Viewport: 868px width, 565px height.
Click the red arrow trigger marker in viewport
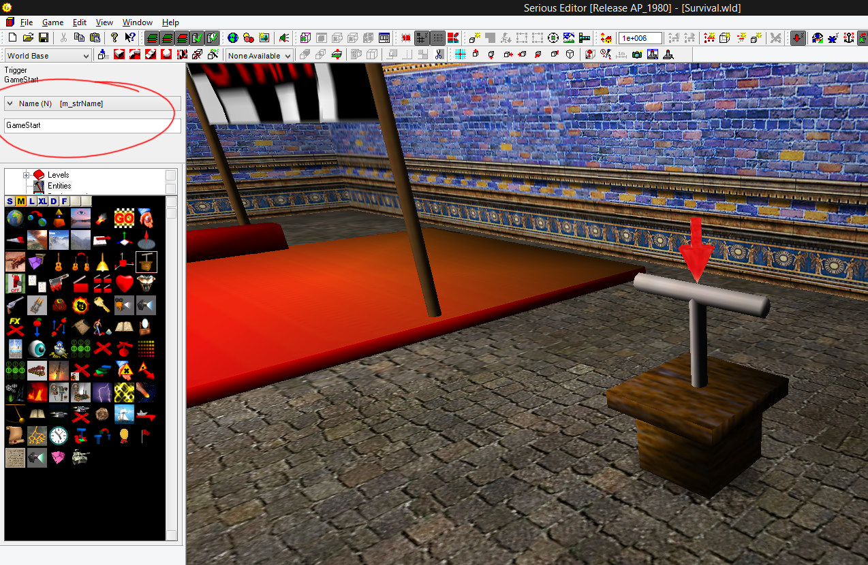(696, 249)
